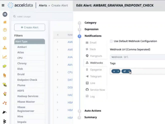Viewport: 165px width, 124px height.
Task: Click the Telegram paper plane icon
Action: tap(87, 76)
